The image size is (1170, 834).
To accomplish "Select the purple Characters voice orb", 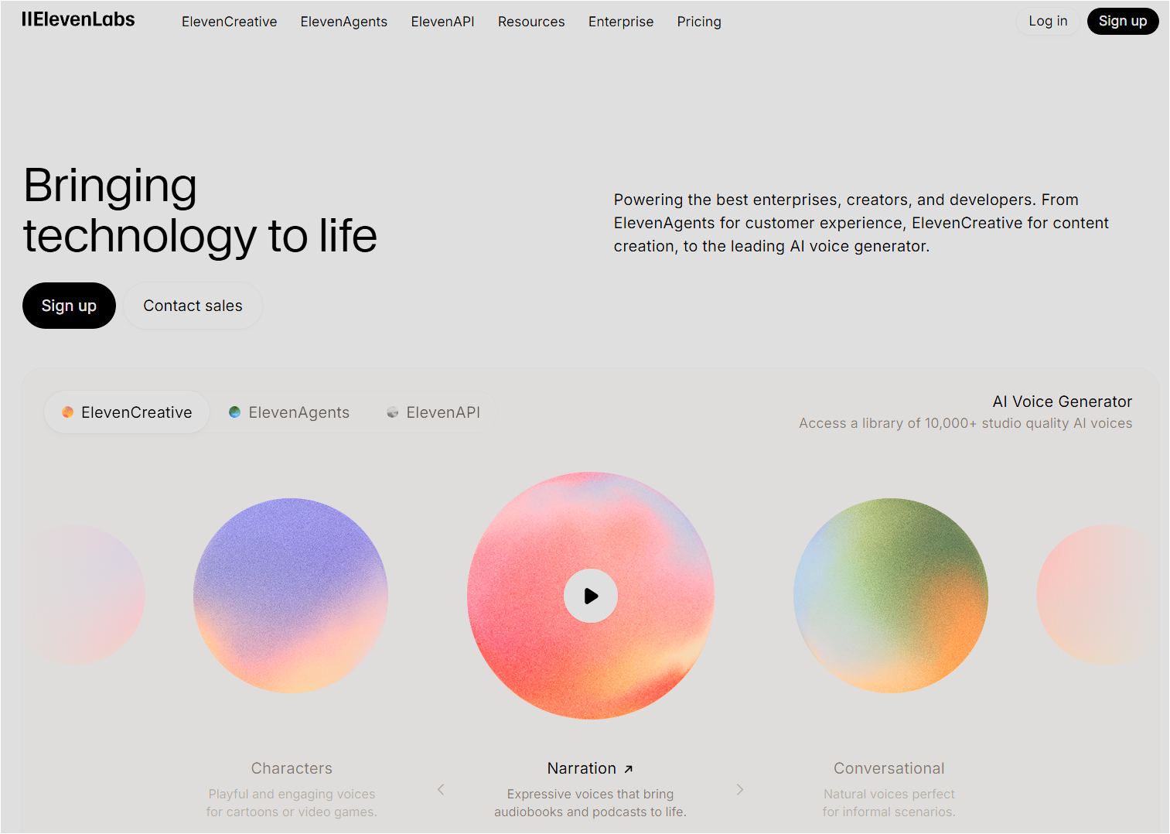I will (x=291, y=596).
